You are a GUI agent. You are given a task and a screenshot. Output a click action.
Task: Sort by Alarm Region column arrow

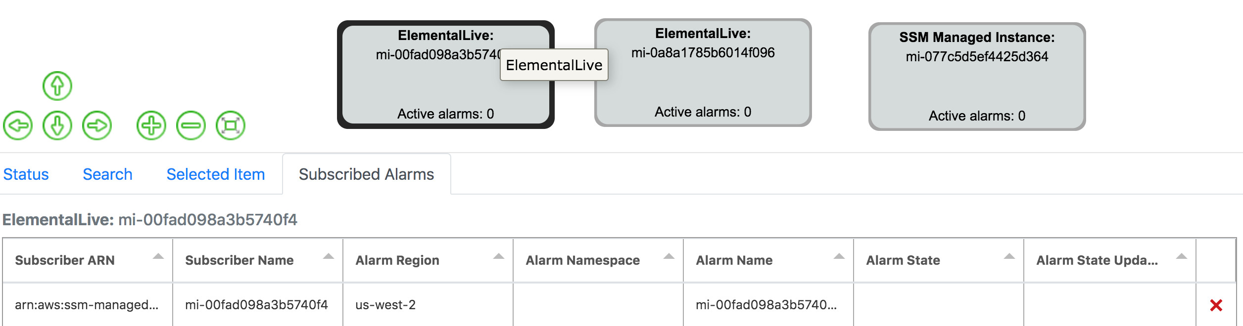499,256
